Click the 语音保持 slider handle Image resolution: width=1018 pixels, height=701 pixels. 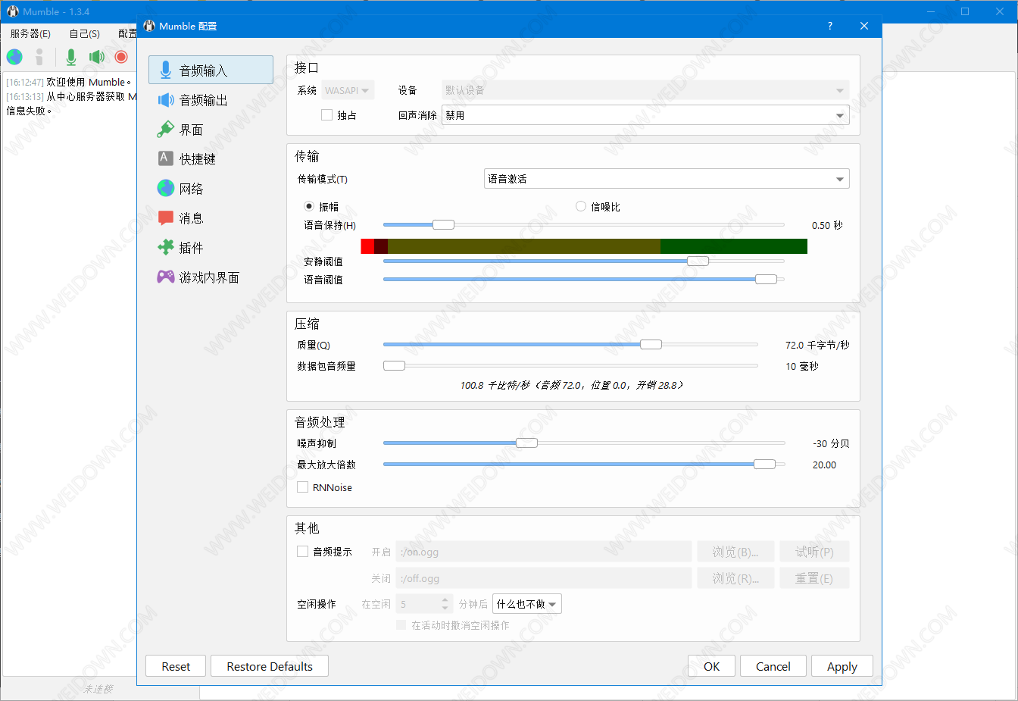(x=443, y=224)
